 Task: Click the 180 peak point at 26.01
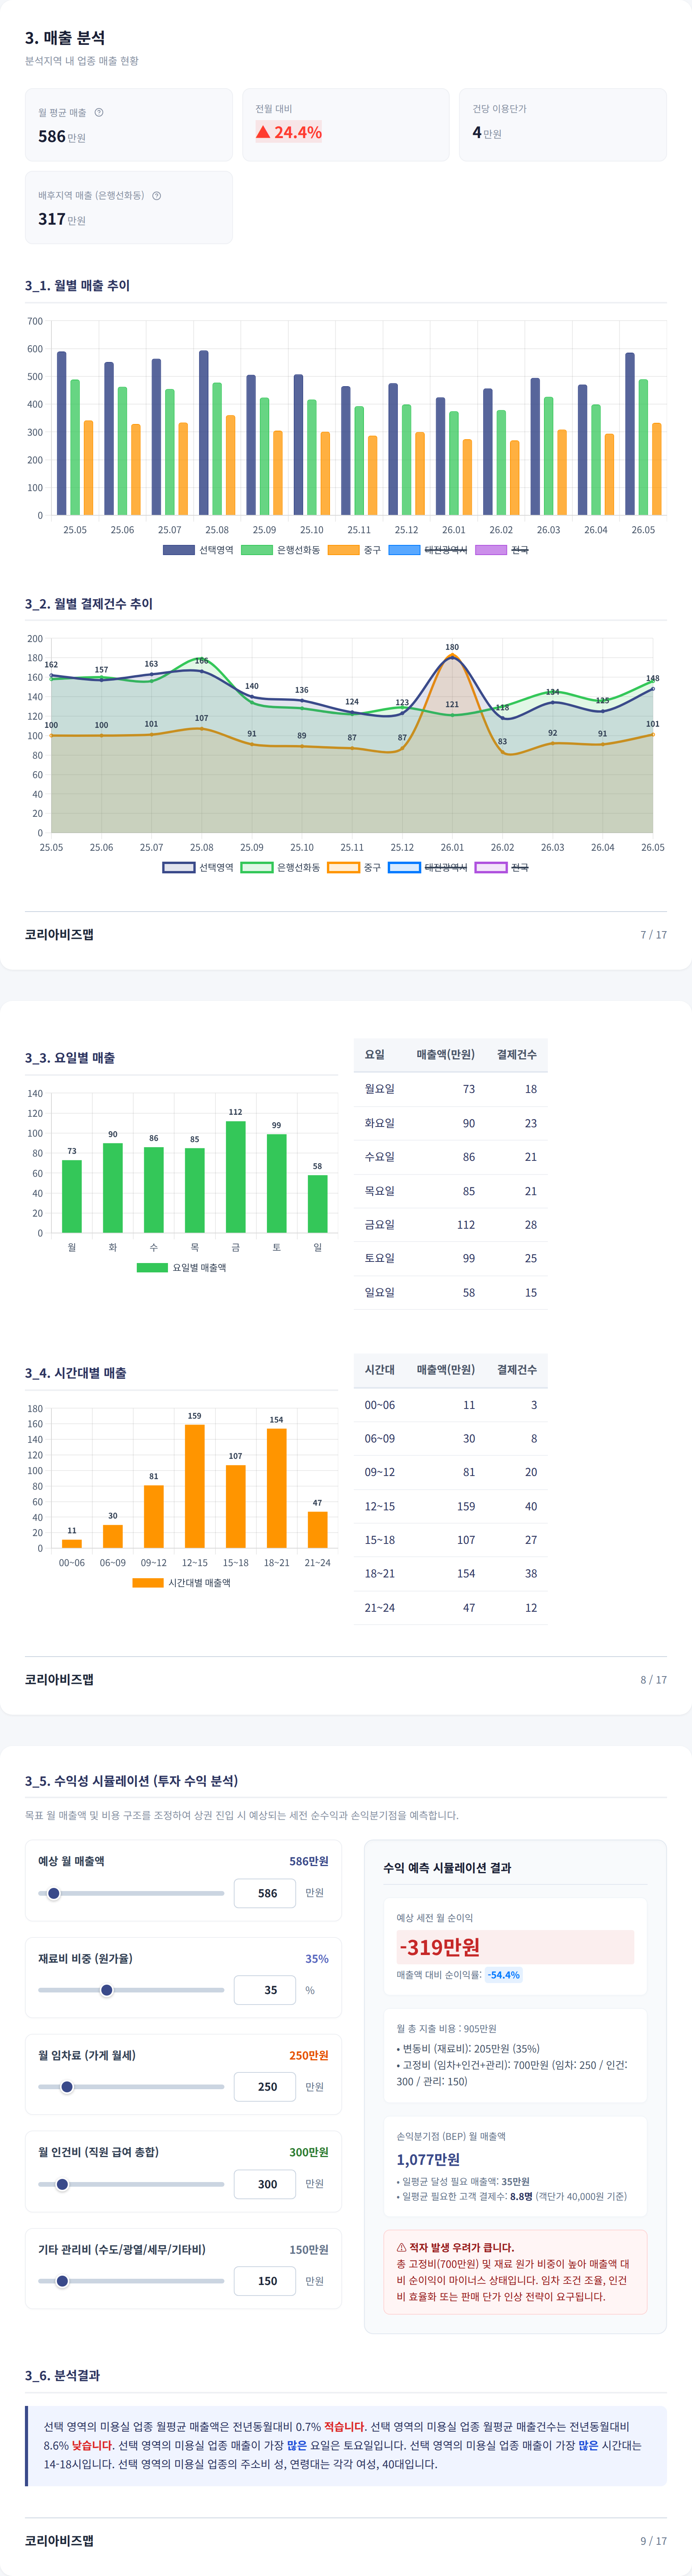click(452, 658)
